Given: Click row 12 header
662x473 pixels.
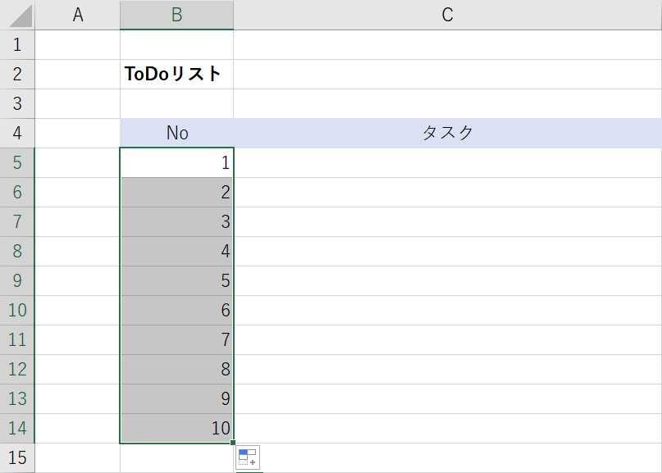Looking at the screenshot, I should click(18, 369).
